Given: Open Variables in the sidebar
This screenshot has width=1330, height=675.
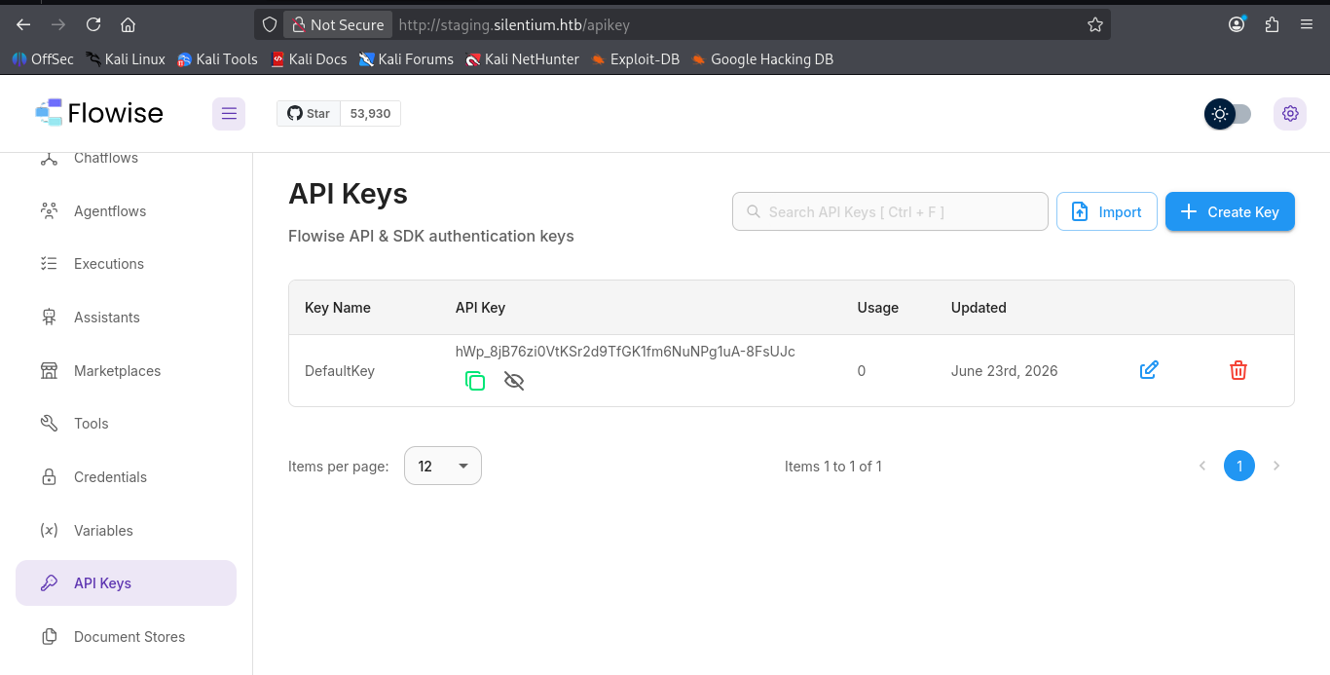Looking at the screenshot, I should tap(126, 530).
